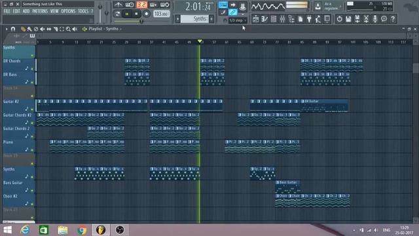Open the VIEW menu
The height and width of the screenshot is (236, 419).
pyautogui.click(x=54, y=11)
